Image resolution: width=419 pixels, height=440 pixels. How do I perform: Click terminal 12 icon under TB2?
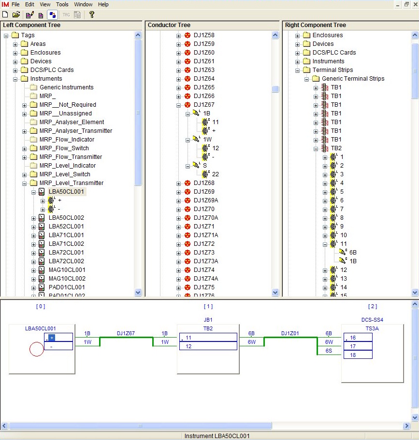[x=333, y=270]
